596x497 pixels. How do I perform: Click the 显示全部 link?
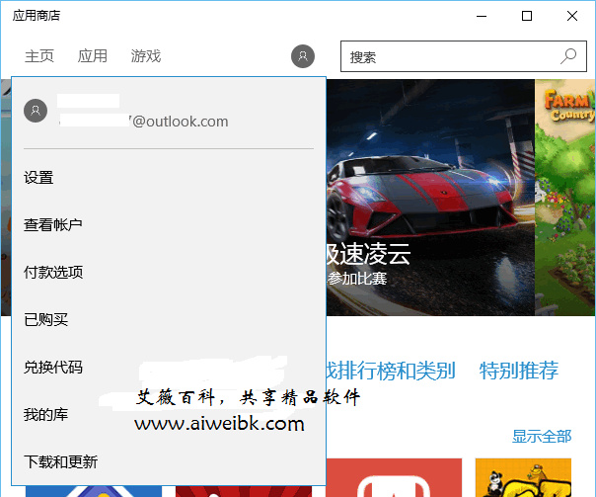tap(542, 436)
